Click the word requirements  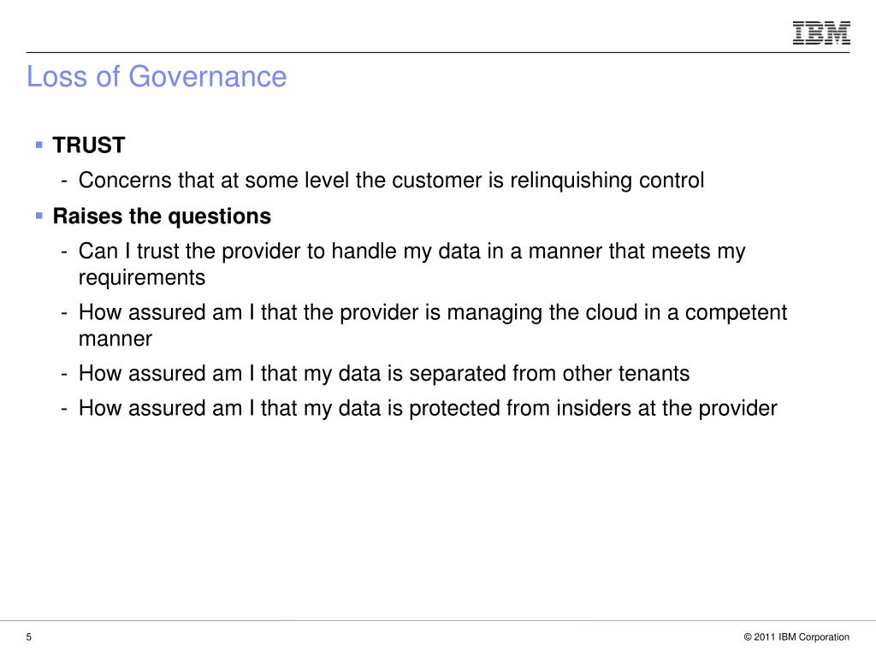pos(142,278)
